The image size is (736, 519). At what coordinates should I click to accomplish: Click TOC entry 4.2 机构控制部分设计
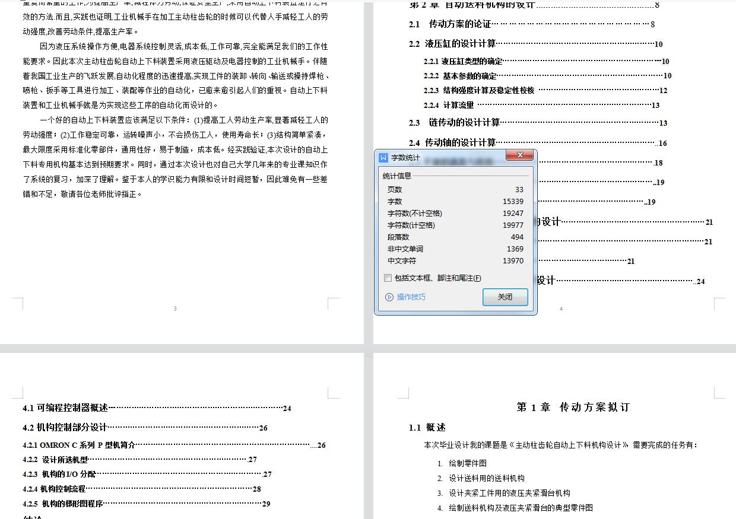145,428
